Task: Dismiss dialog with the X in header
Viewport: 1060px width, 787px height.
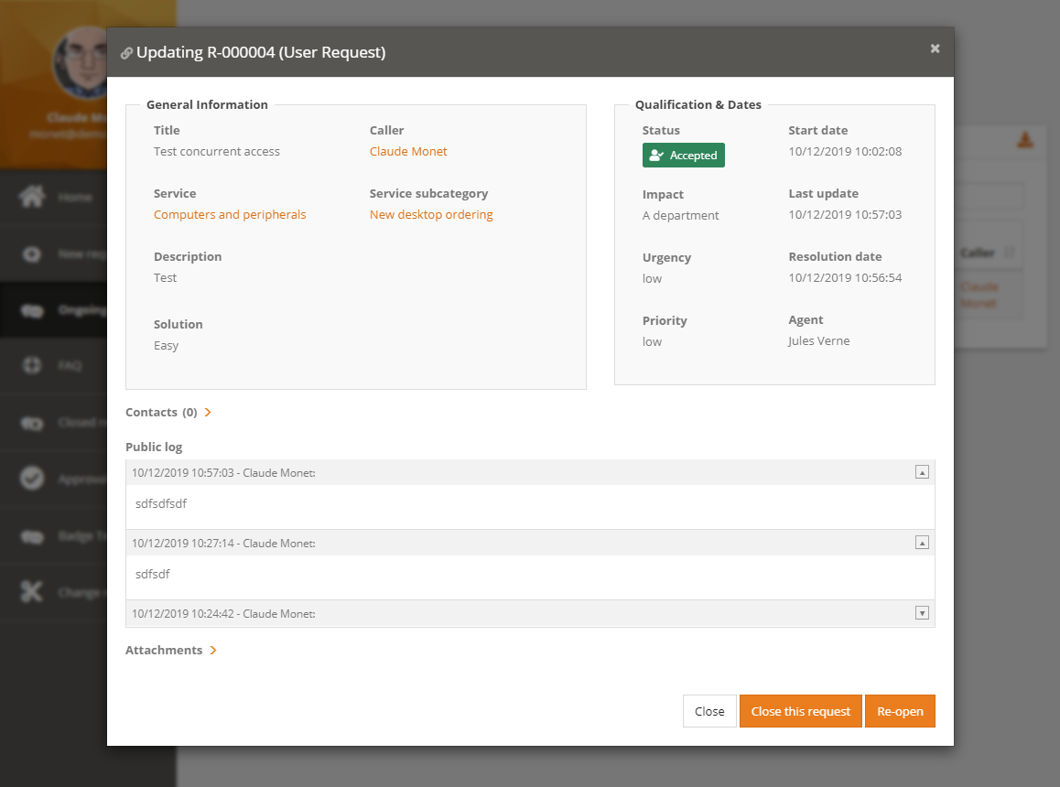Action: point(935,49)
